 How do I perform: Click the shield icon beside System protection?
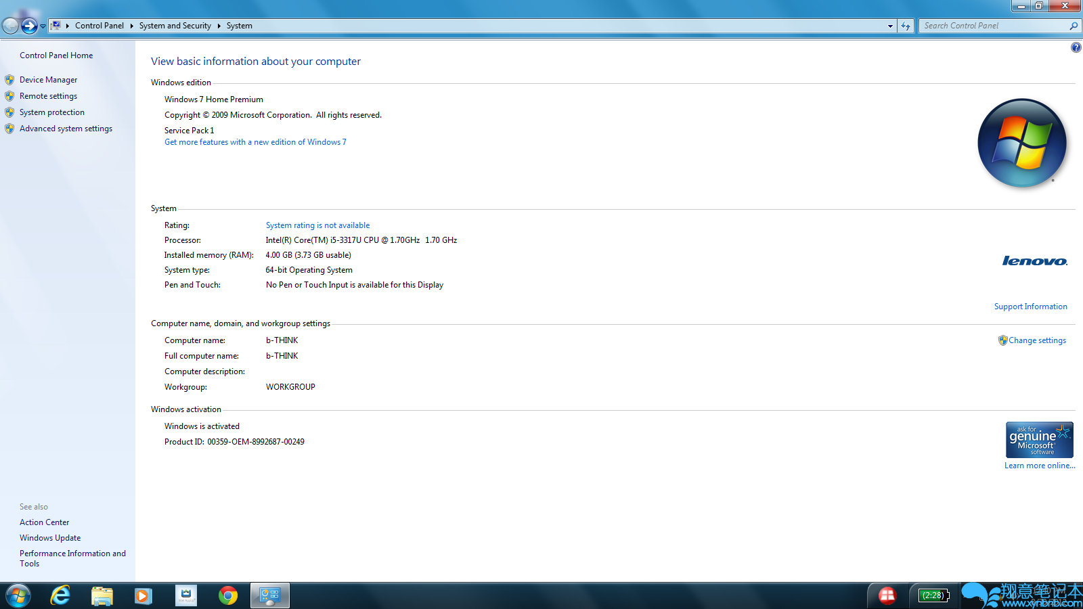click(x=9, y=112)
